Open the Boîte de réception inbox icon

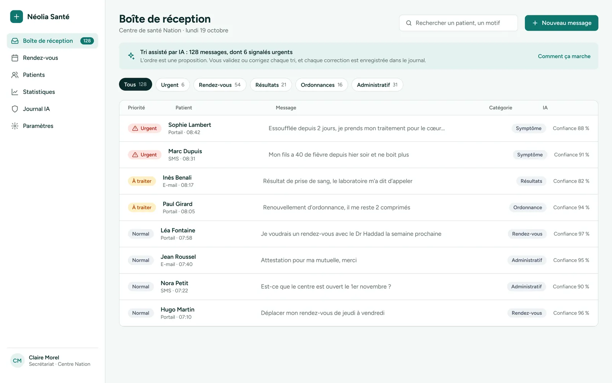(x=15, y=41)
